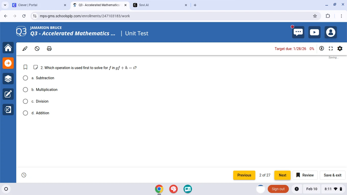Open the browser tab search chevron
The width and height of the screenshot is (347, 195).
[x=5, y=5]
